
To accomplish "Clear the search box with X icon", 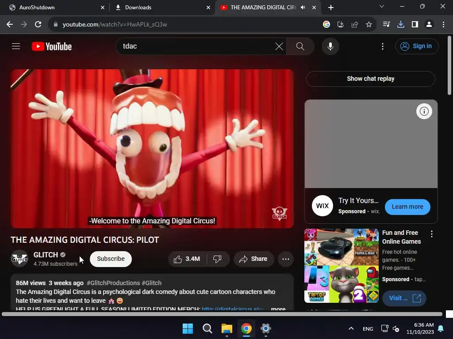I will (279, 46).
